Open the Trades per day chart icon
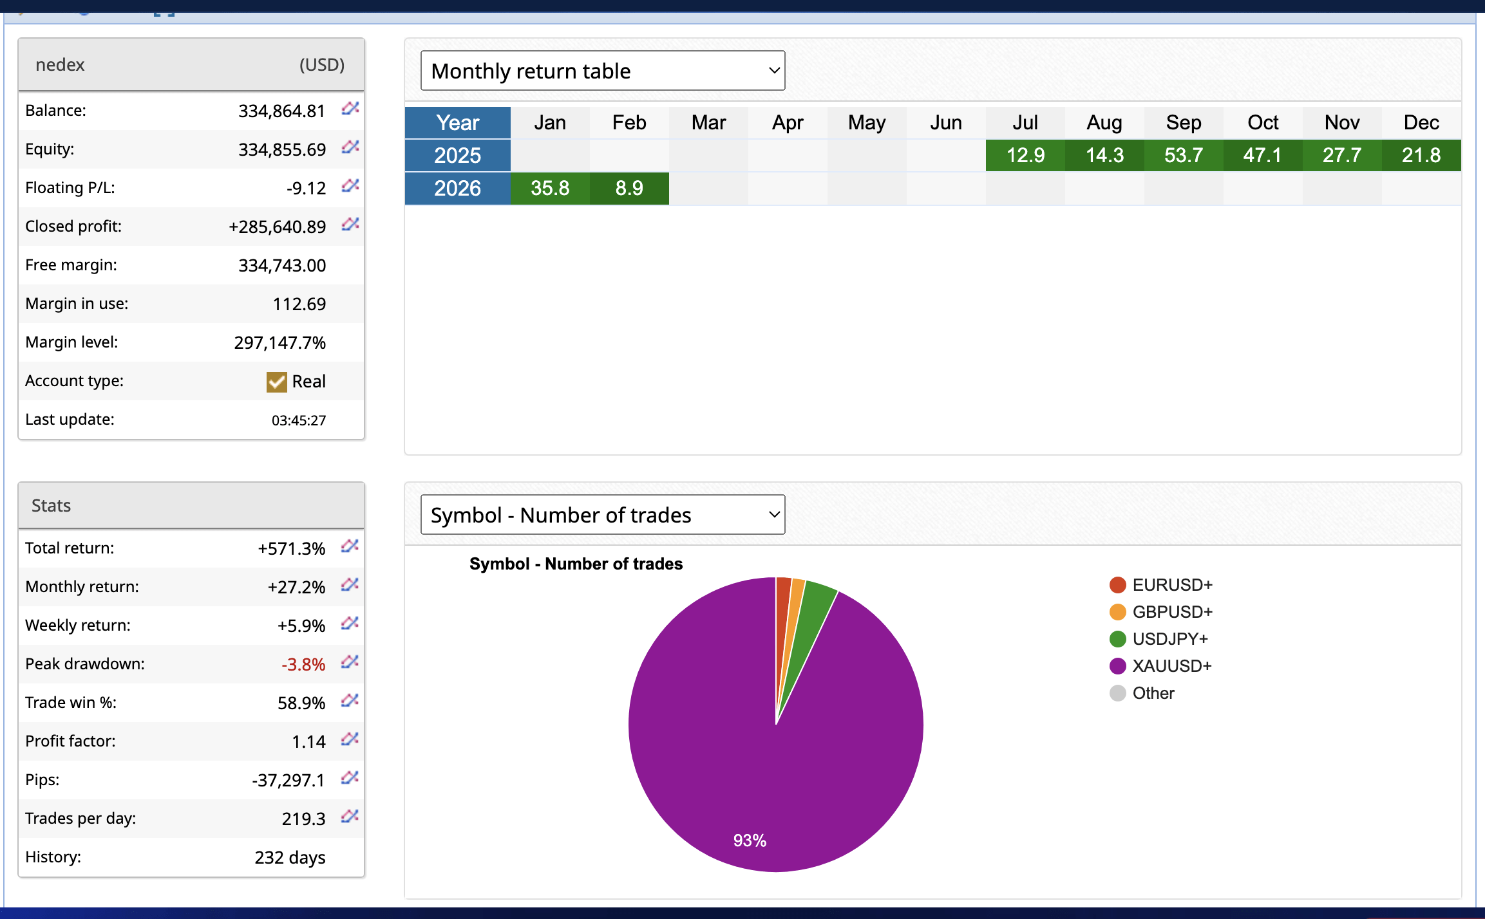This screenshot has height=919, width=1485. coord(348,817)
